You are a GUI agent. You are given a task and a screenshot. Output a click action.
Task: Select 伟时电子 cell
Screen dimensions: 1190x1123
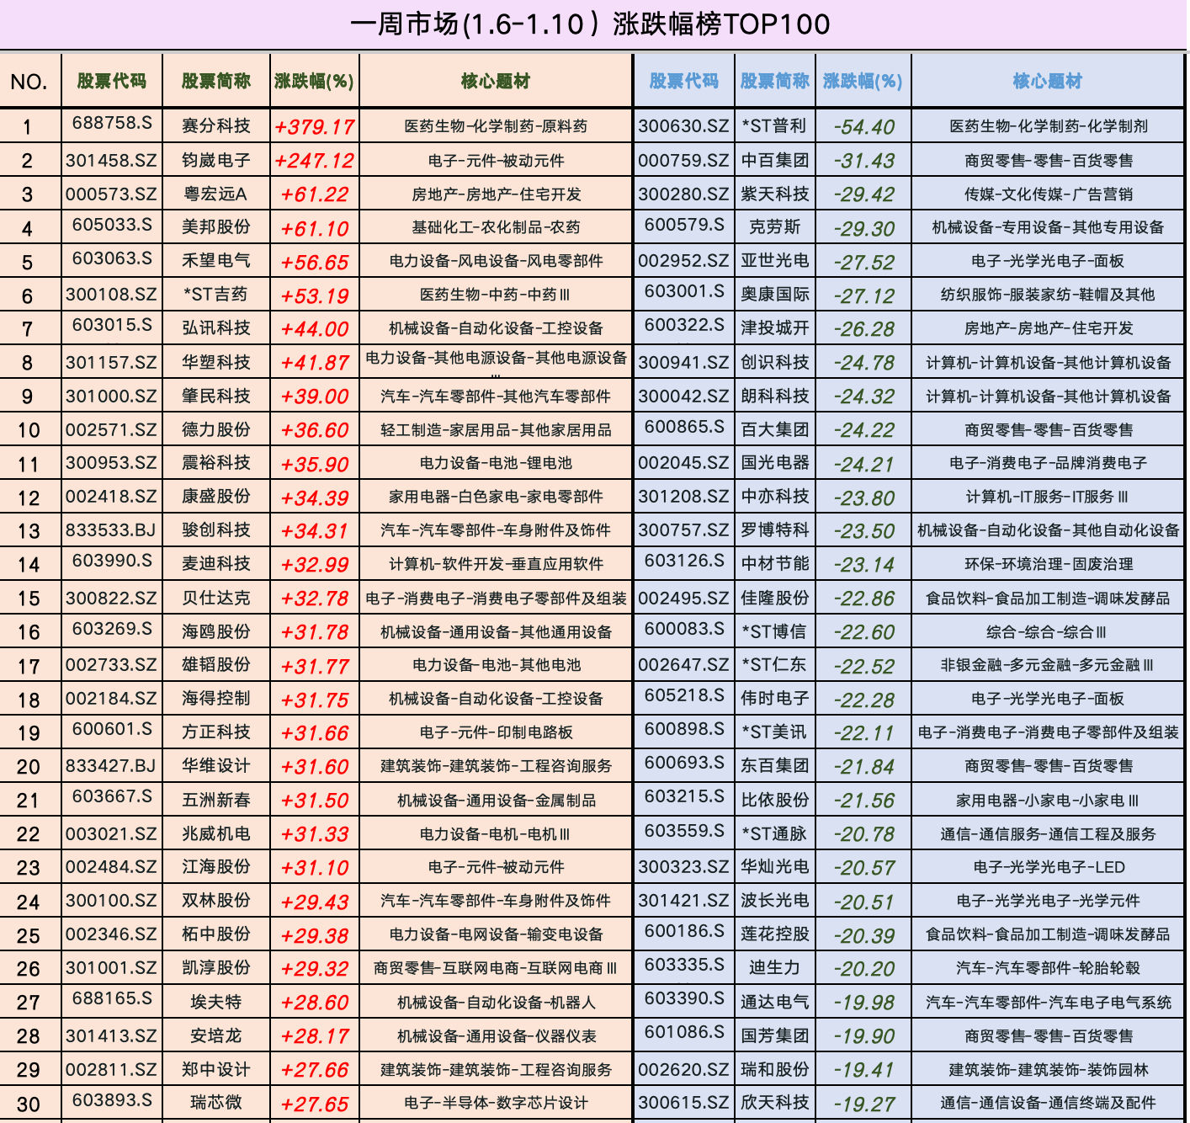[x=775, y=698]
